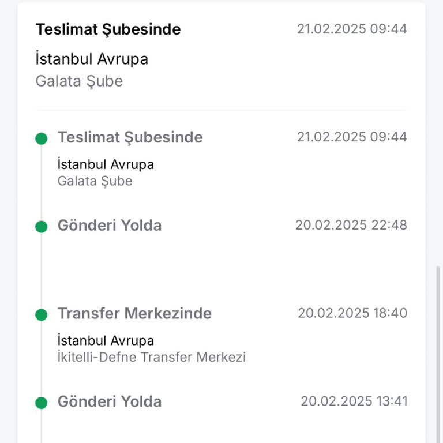This screenshot has width=443, height=443.
Task: Click Galata Şube in the top summary
Action: point(79,81)
